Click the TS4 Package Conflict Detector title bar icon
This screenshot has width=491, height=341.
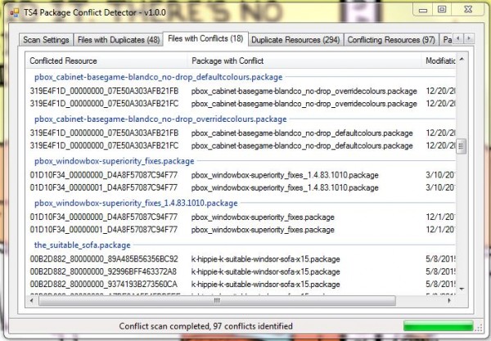11,10
